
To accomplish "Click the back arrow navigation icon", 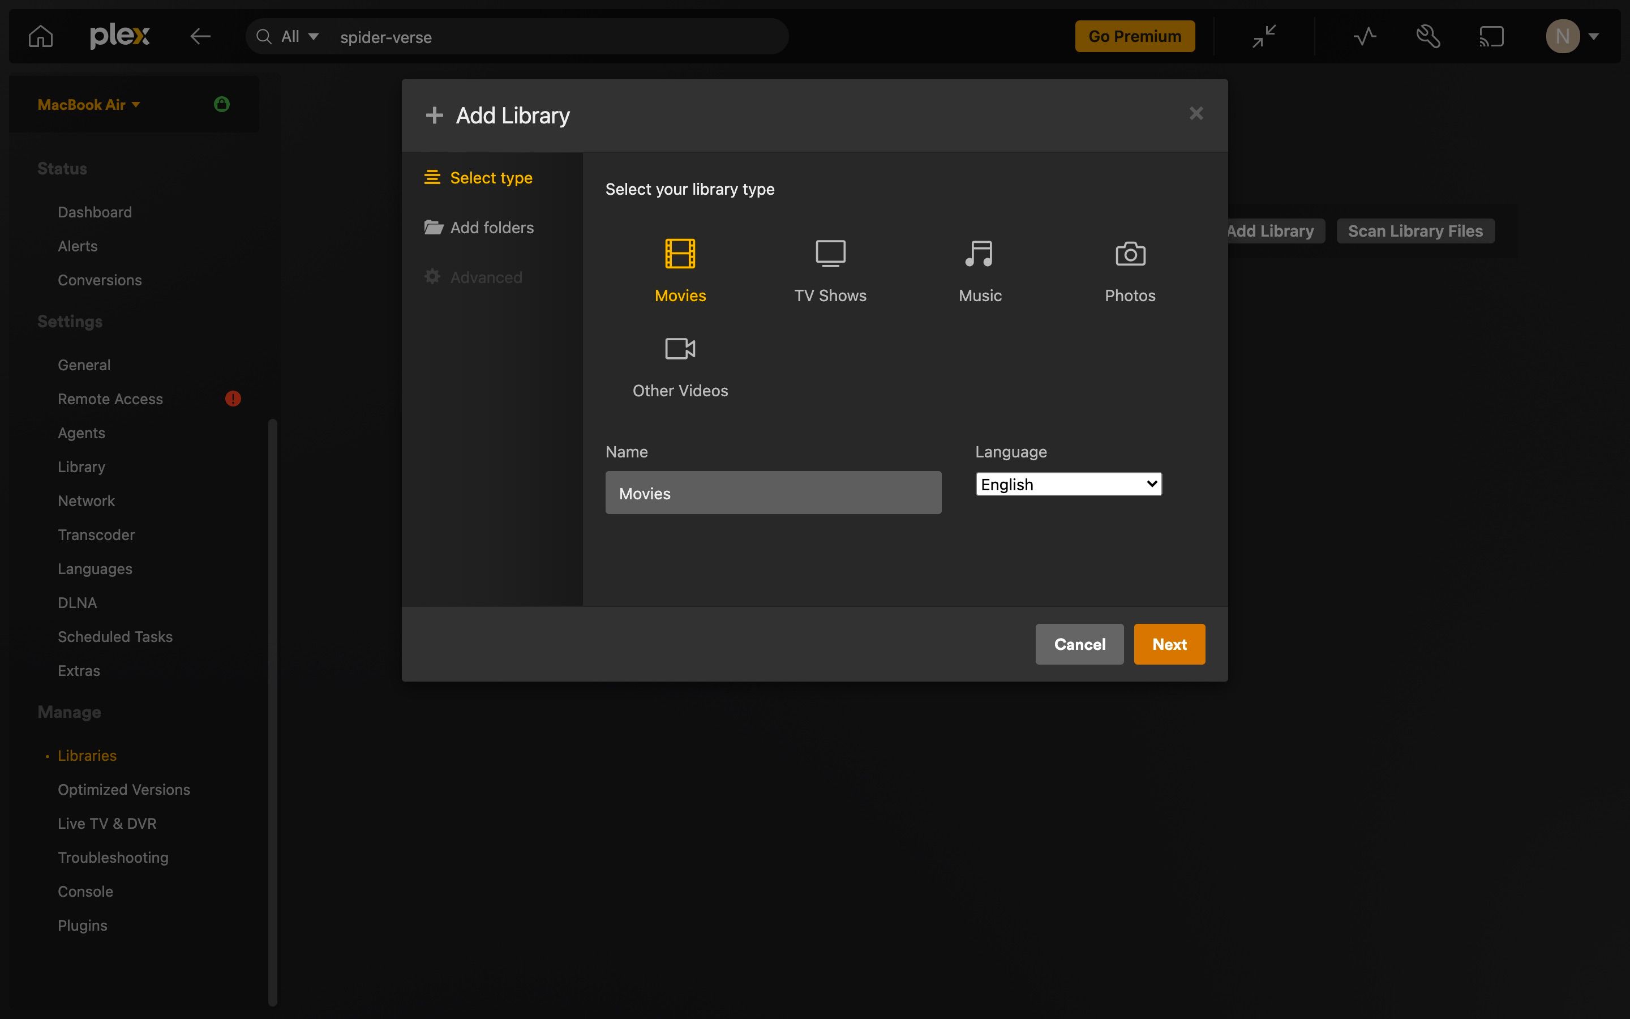I will coord(199,36).
